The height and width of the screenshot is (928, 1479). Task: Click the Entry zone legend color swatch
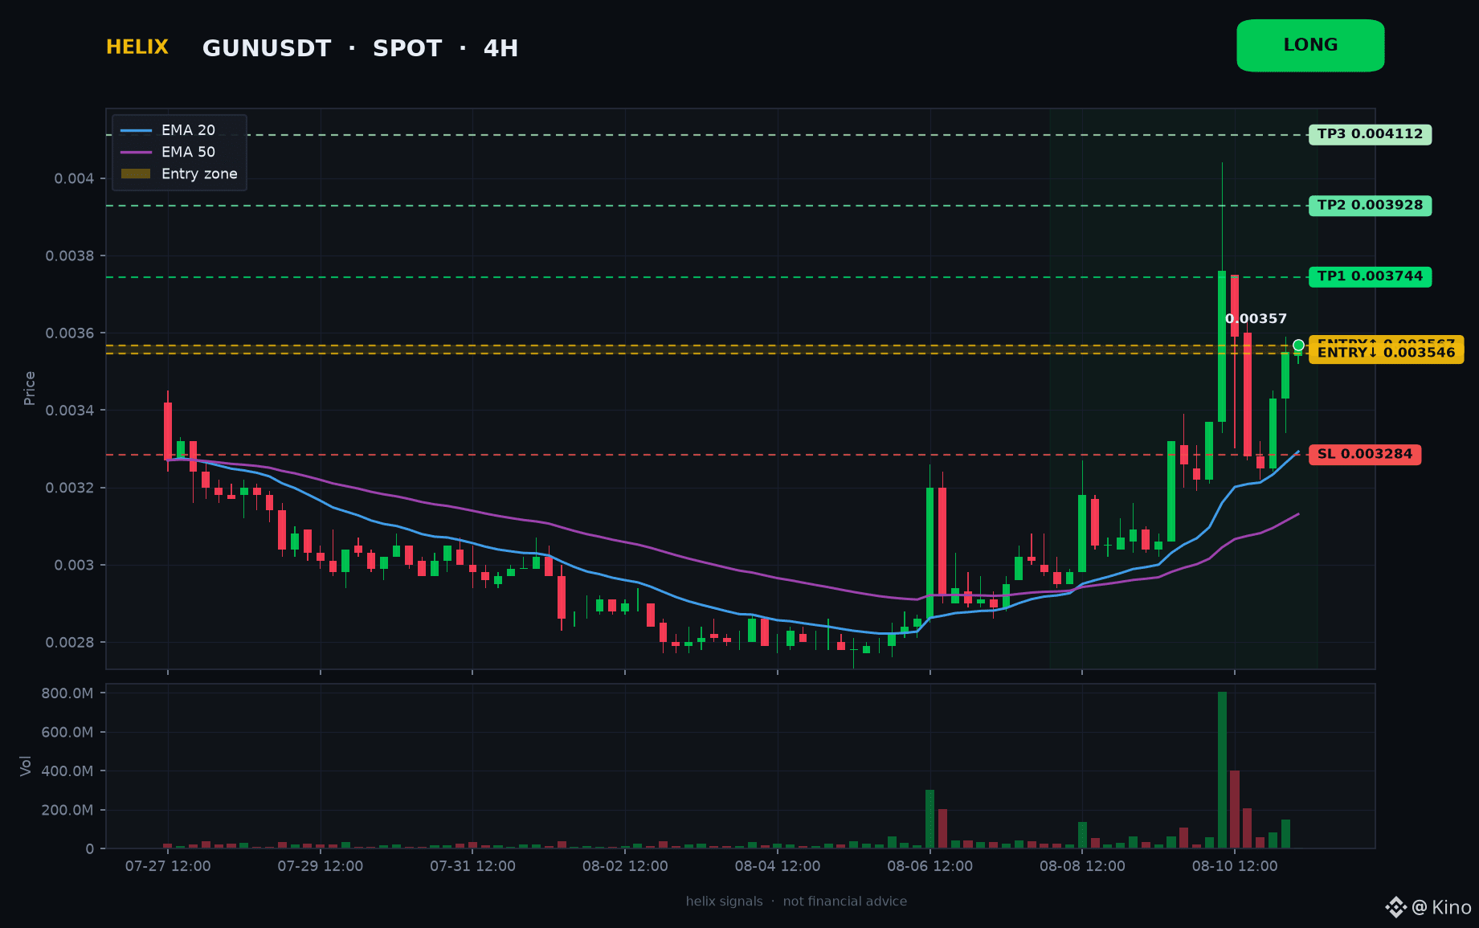(136, 174)
